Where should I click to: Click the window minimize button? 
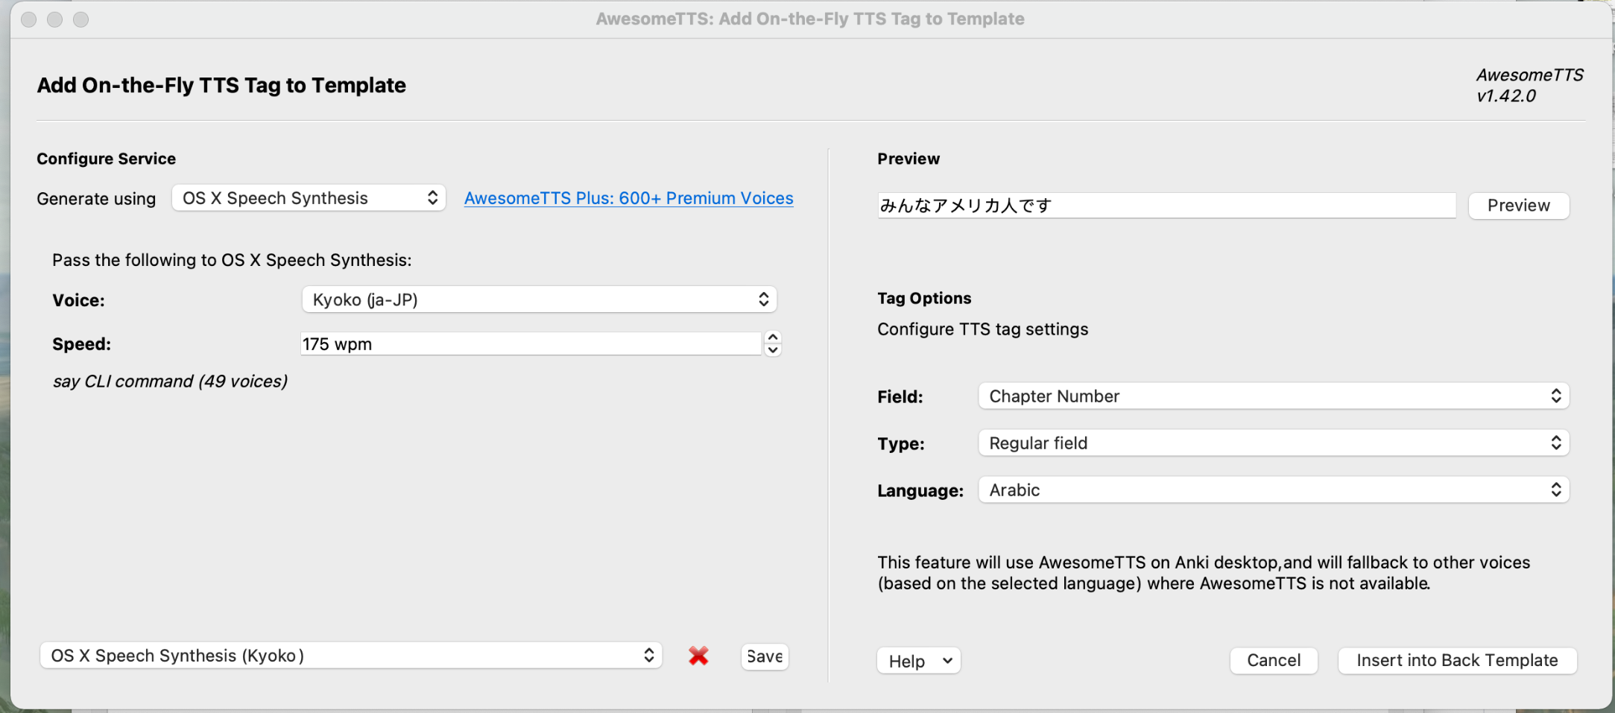55,19
